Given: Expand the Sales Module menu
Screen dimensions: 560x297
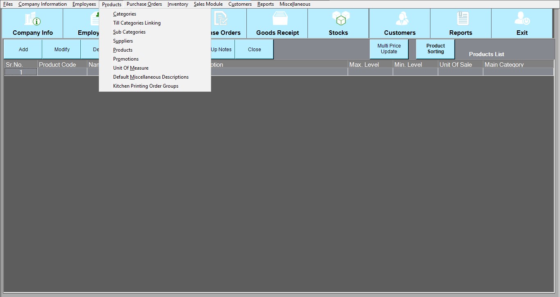Looking at the screenshot, I should tap(208, 4).
